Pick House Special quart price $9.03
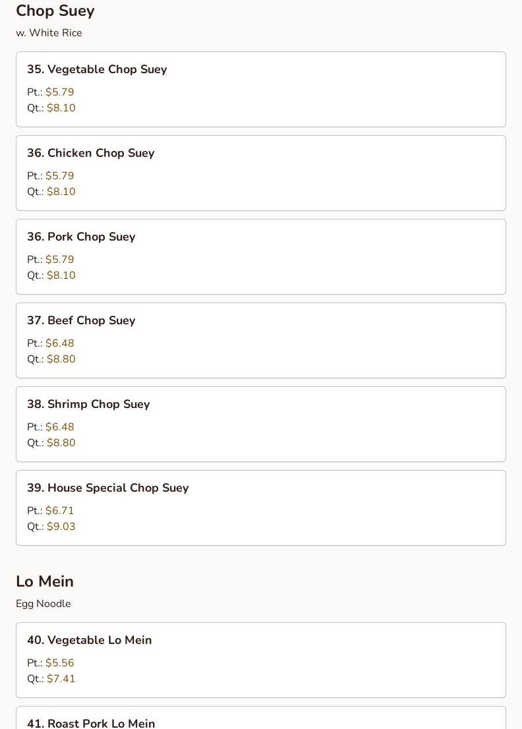522x729 pixels. point(61,526)
